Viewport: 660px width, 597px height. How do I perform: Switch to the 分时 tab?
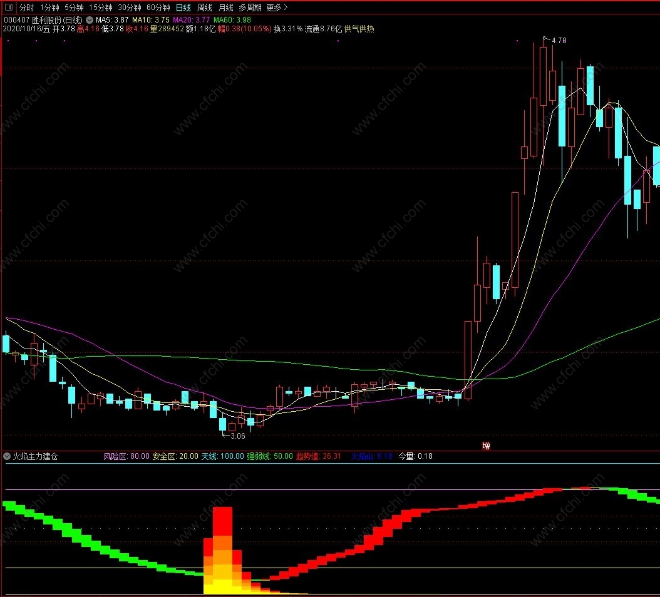(26, 8)
